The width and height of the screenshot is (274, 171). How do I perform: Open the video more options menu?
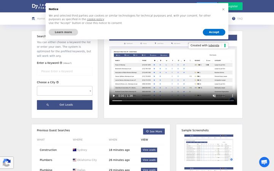(233, 96)
